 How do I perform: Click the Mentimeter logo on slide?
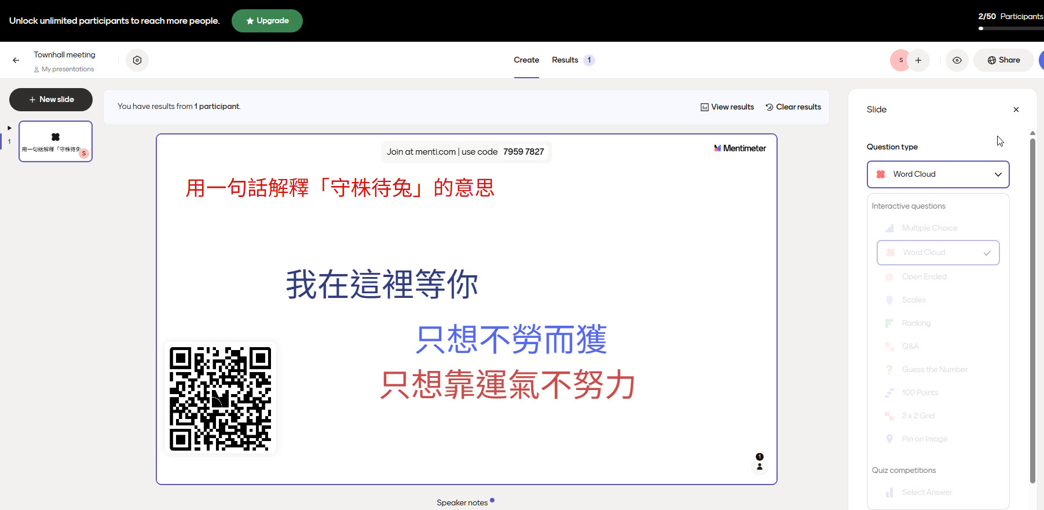[740, 148]
